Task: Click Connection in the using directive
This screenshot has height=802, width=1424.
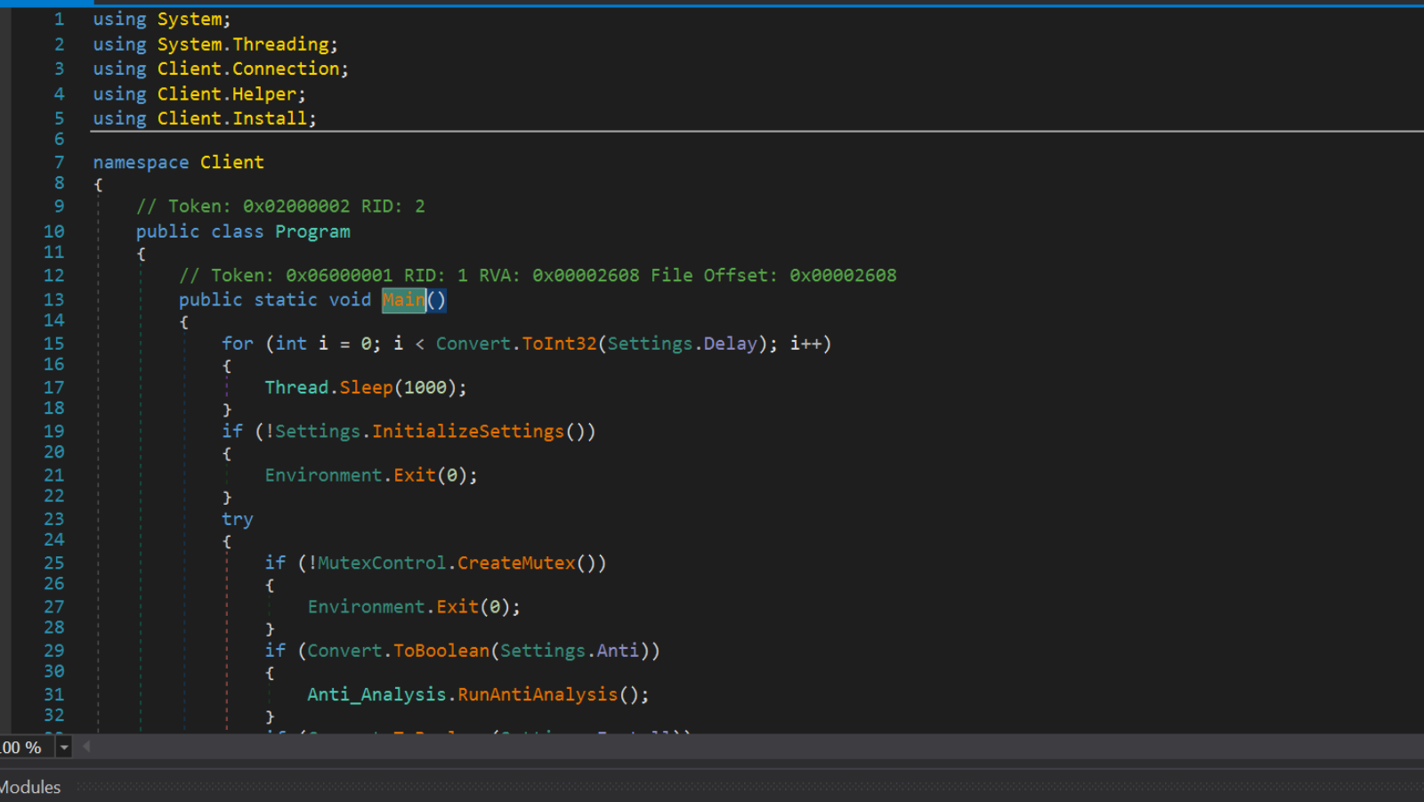Action: 287,69
